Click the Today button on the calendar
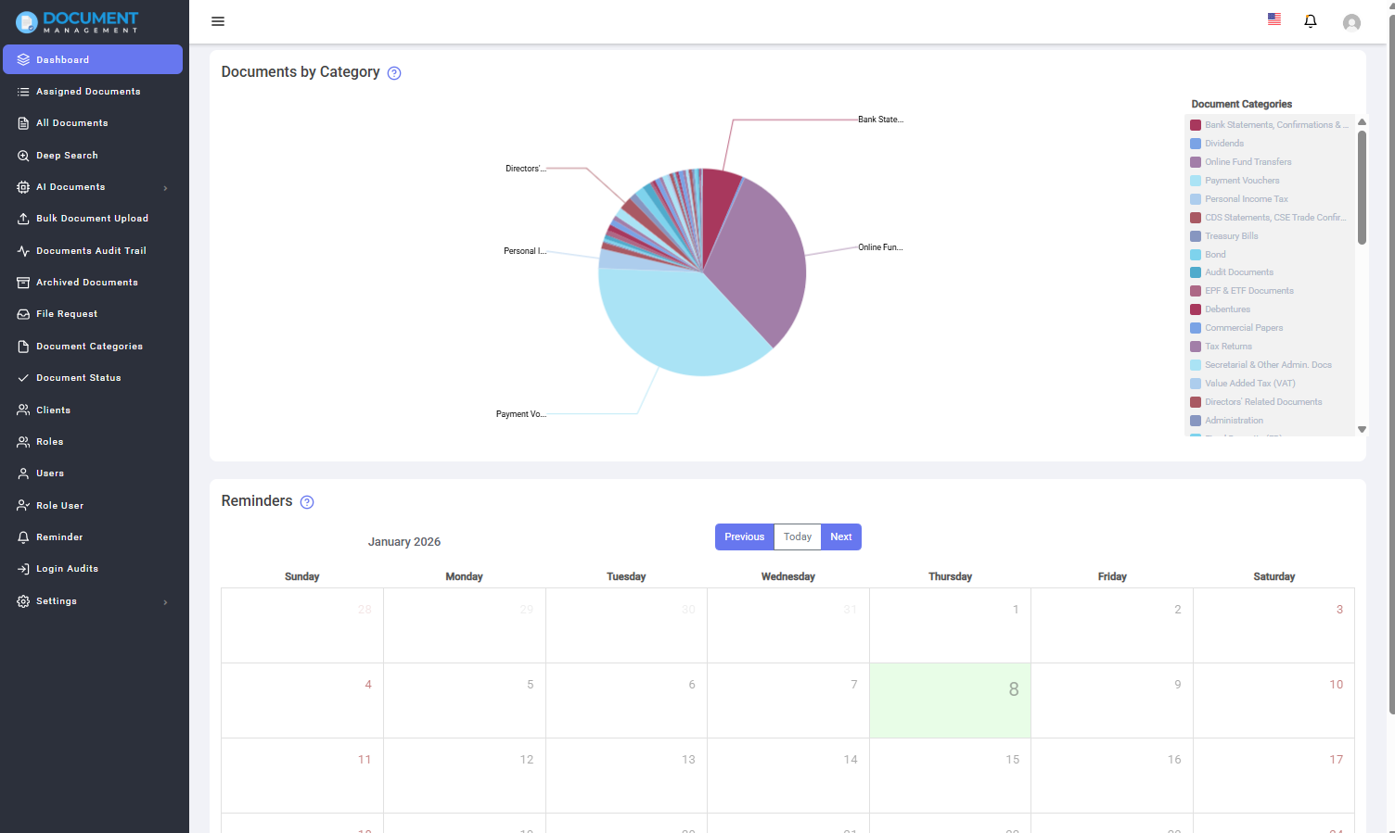This screenshot has width=1395, height=833. click(797, 536)
